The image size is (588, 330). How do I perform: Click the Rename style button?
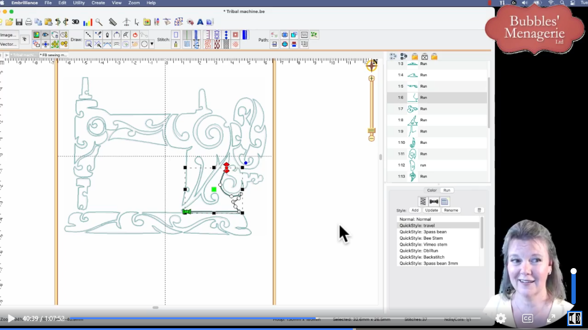451,210
